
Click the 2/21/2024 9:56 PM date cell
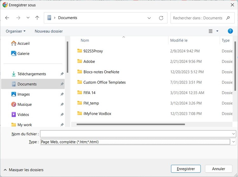click(186, 62)
